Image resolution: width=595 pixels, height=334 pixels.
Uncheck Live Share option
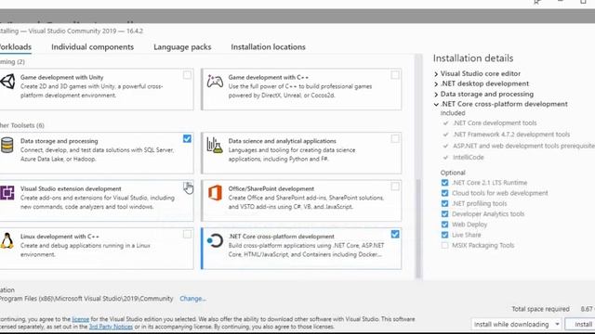click(x=444, y=235)
